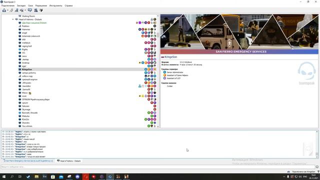Screen dimensions: 320x180
Task: Click the status icon beside Satuean
Action: (x=20, y=106)
